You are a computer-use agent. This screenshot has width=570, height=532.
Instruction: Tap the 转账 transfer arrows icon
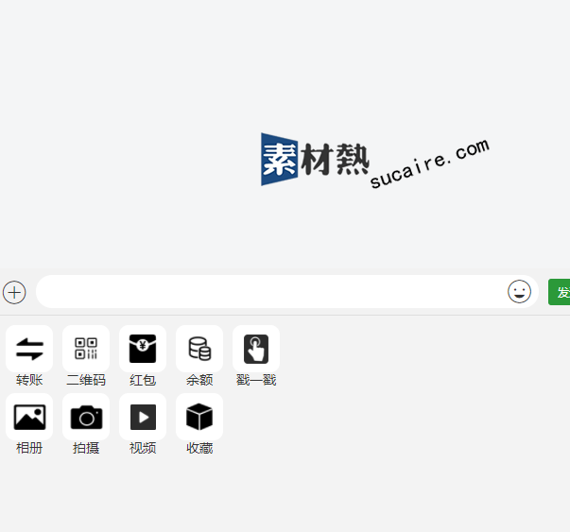point(29,349)
